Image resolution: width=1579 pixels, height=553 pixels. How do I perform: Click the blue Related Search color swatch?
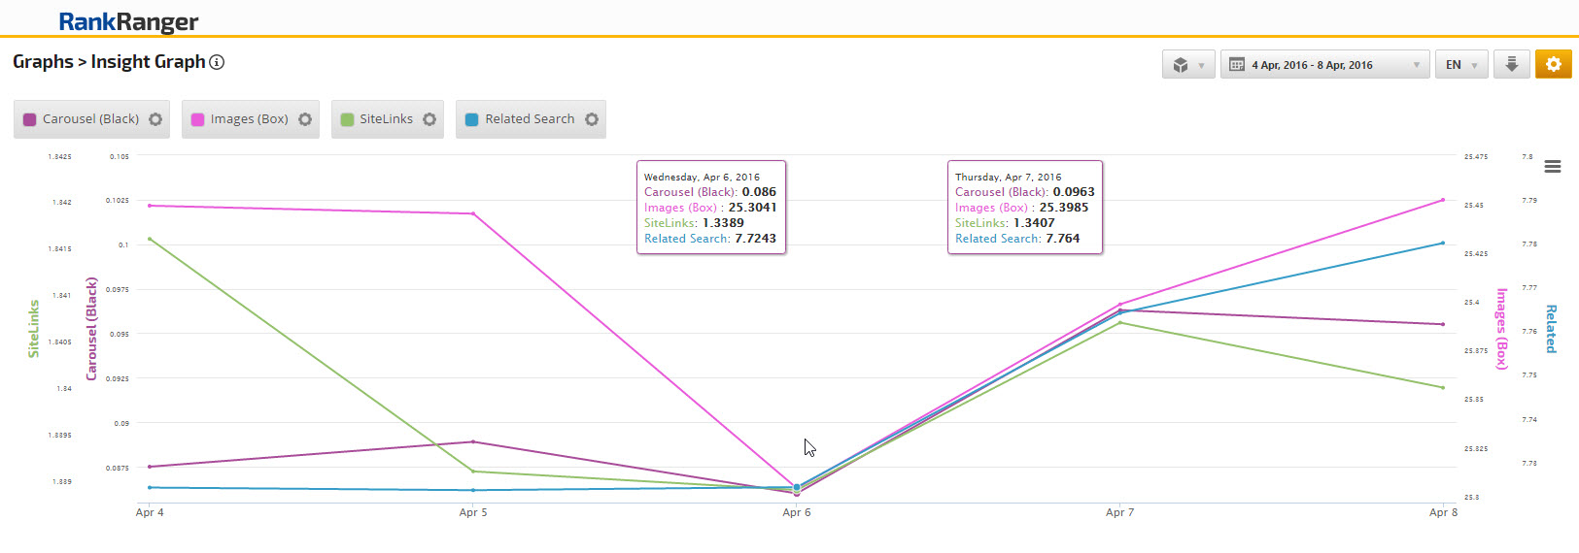[x=472, y=119]
